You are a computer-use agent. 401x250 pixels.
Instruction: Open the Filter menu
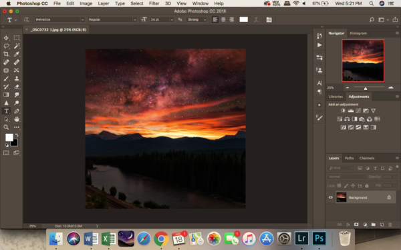tap(154, 3)
